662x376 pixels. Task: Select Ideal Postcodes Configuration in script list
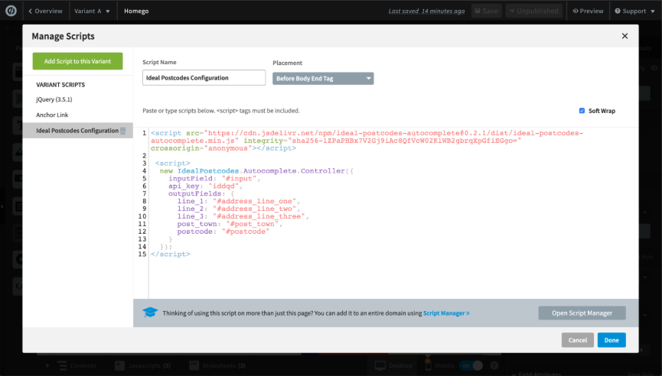click(77, 130)
